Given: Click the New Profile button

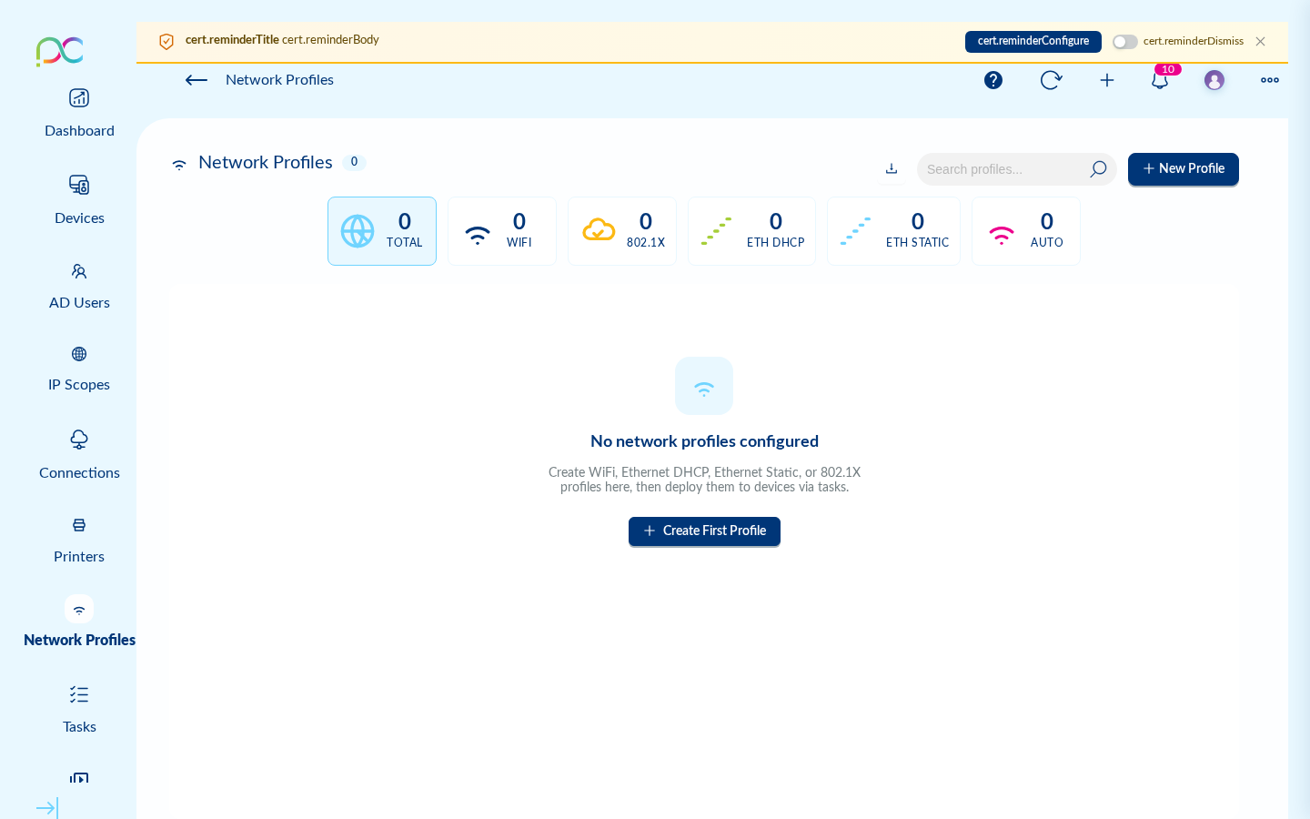Looking at the screenshot, I should tap(1183, 168).
